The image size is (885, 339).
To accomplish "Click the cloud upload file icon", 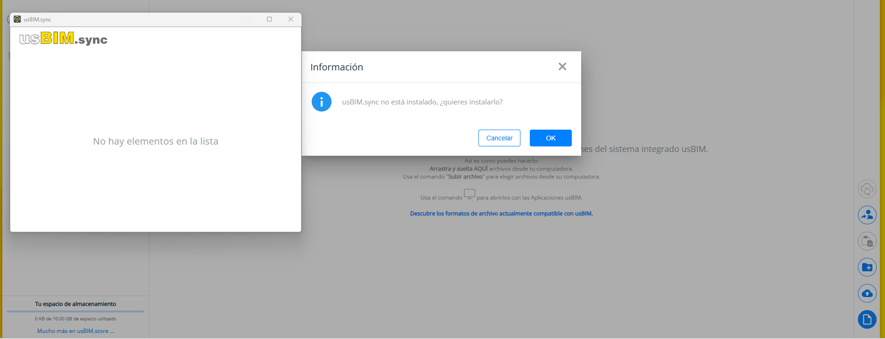I will point(867,293).
